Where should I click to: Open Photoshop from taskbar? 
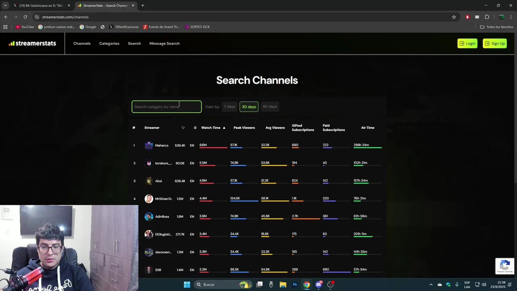coord(295,285)
